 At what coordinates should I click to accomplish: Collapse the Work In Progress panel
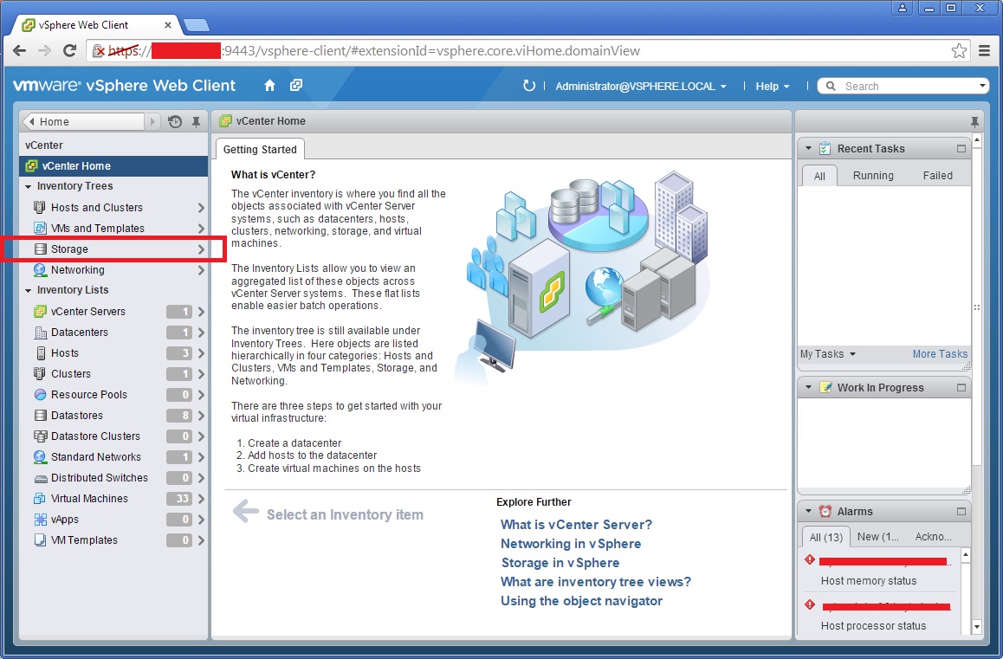(x=808, y=387)
